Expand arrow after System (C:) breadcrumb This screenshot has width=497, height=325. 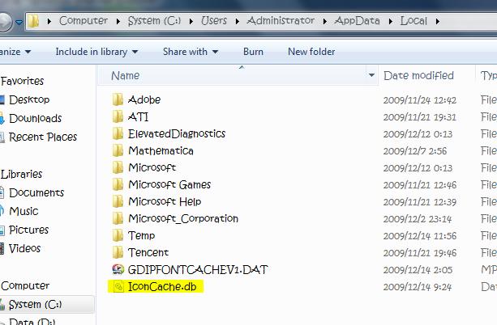(x=191, y=21)
